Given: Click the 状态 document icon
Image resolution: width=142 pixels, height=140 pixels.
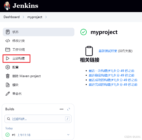Looking at the screenshot, I should 8,32.
